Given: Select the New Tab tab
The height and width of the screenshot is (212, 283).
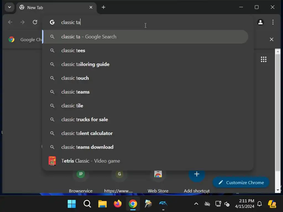Looking at the screenshot, I should 56,7.
